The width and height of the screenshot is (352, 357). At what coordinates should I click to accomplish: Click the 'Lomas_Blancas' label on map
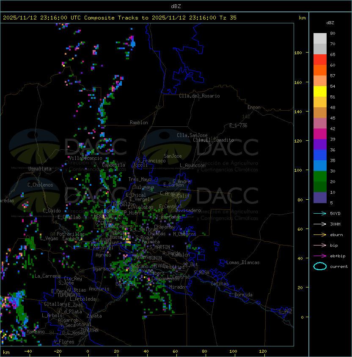[x=243, y=262]
